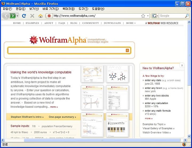Open Examples by Topic » link
Screen dimensions: 192x148
click(x=154, y=124)
